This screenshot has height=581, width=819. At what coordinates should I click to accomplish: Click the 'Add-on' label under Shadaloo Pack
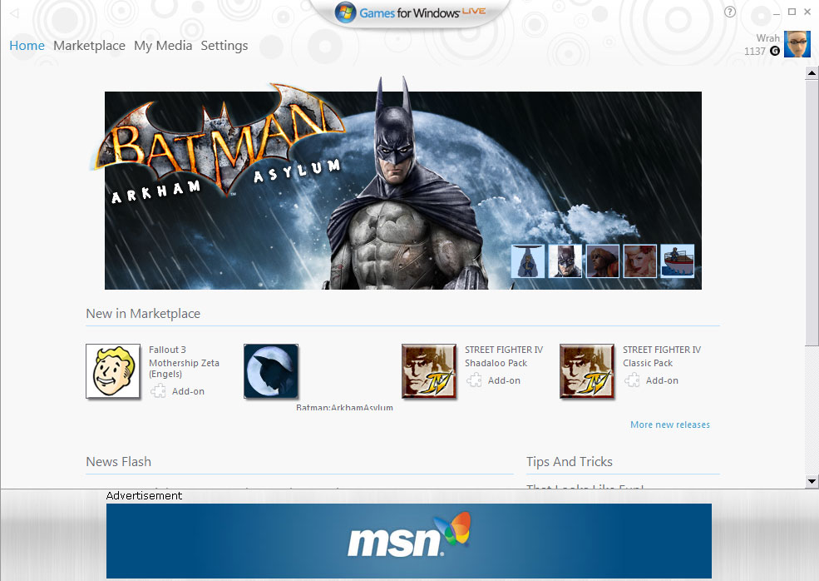point(504,380)
